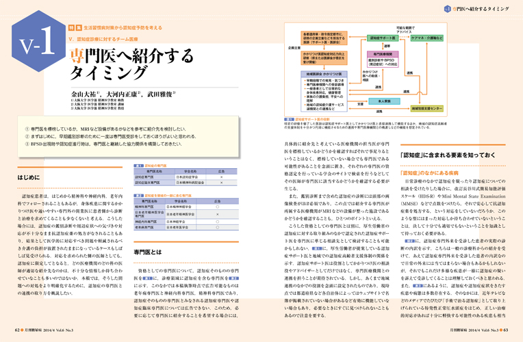Click figure caption '認知症サポート医の役割'

(x=312, y=119)
